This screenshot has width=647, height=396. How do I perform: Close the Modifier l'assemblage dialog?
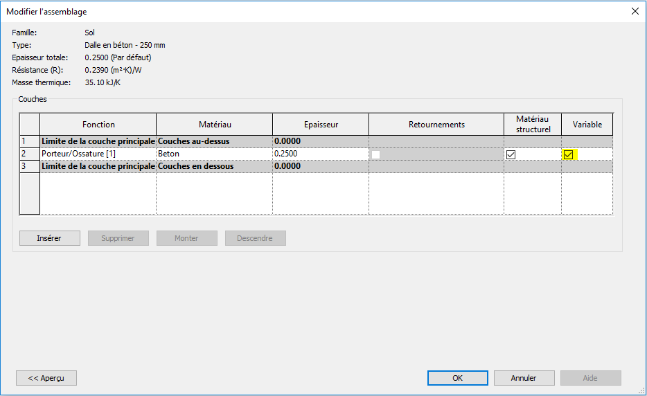pyautogui.click(x=634, y=12)
